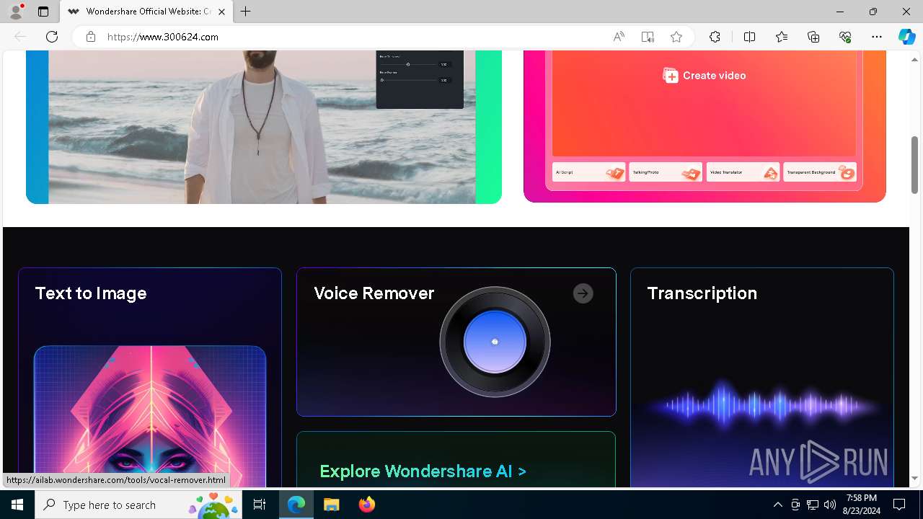Click the taskbar search box

tap(139, 505)
